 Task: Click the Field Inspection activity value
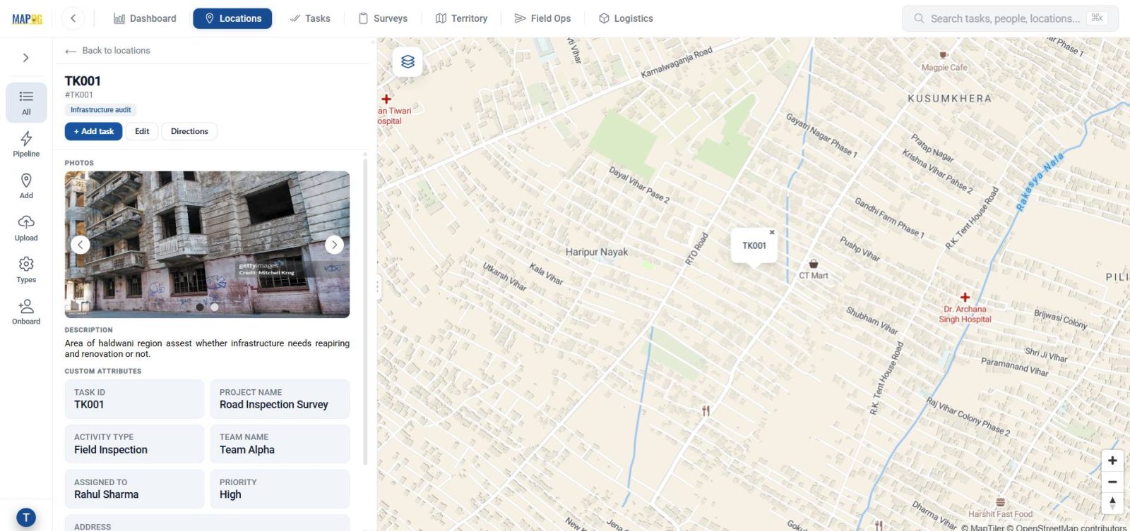coord(111,450)
